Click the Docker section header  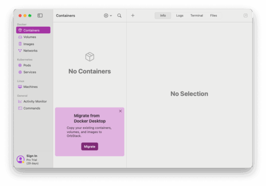[22, 24]
